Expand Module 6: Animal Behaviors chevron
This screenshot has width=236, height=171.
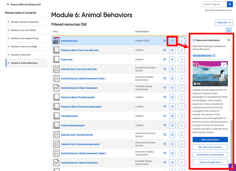8,63
